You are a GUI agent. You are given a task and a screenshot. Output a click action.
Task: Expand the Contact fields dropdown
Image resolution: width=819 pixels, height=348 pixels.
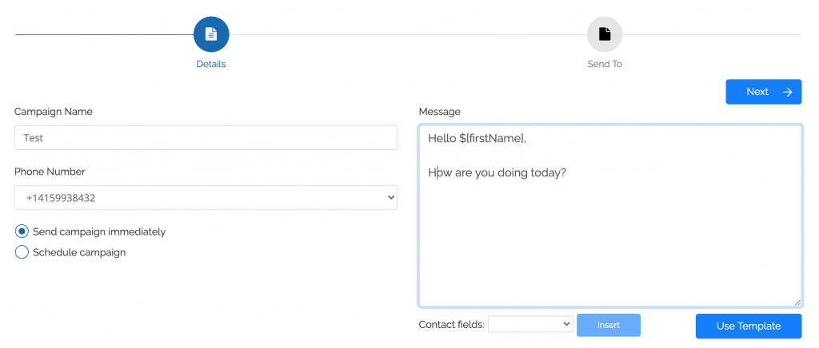[x=530, y=325]
